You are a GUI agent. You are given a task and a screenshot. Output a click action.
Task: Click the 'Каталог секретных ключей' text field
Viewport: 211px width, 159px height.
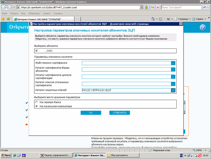[126, 90]
